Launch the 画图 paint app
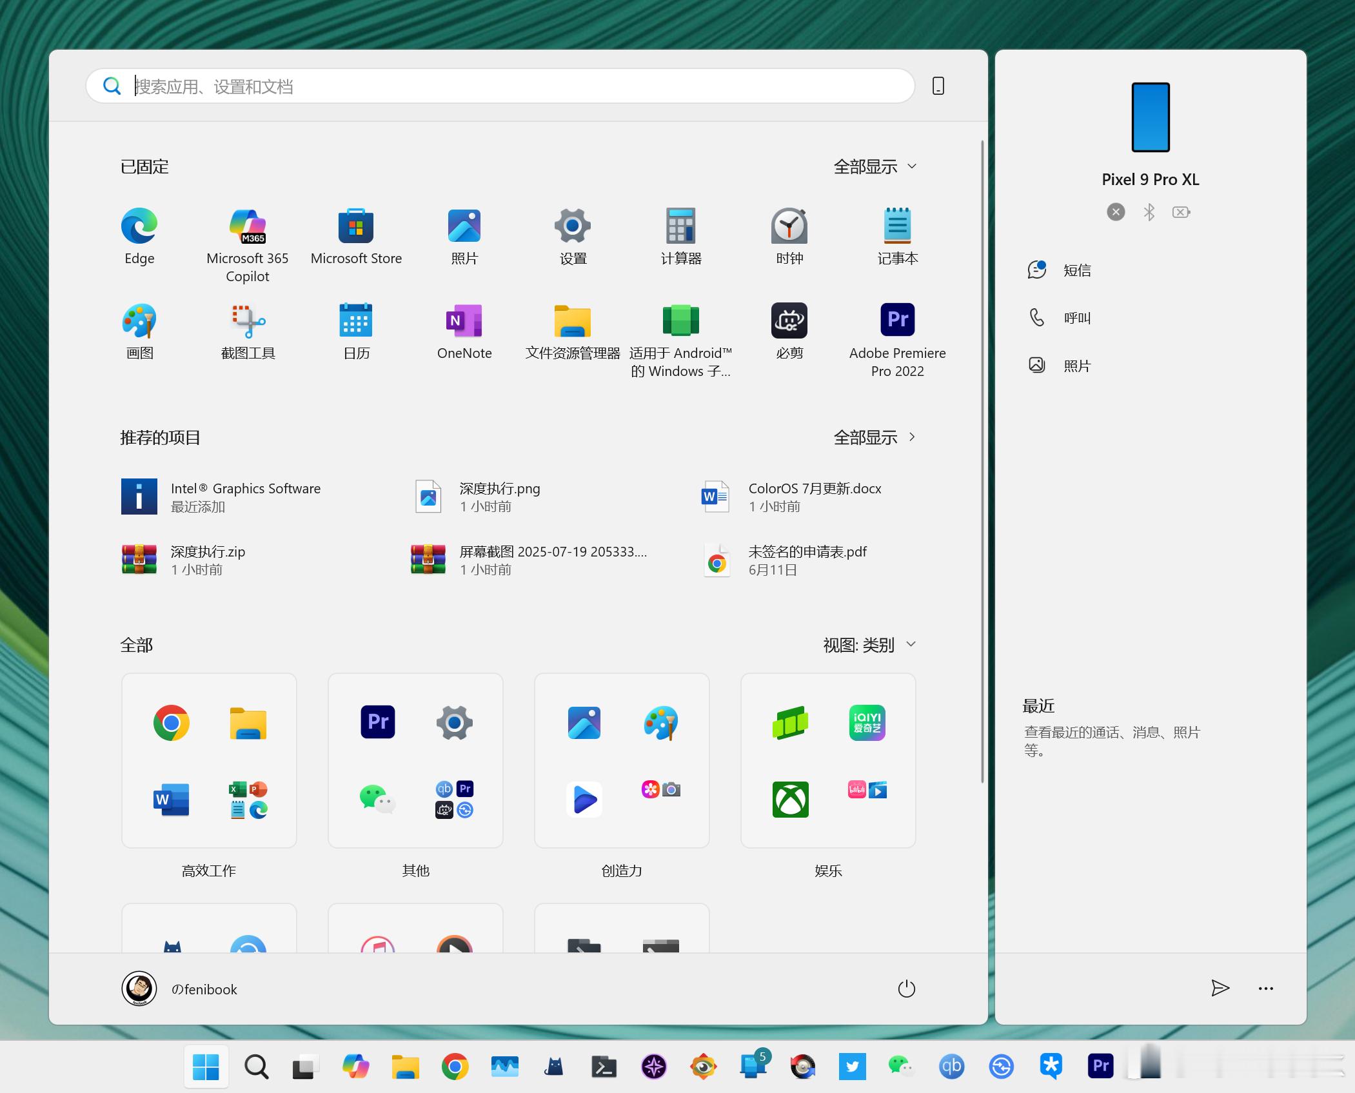 139,331
